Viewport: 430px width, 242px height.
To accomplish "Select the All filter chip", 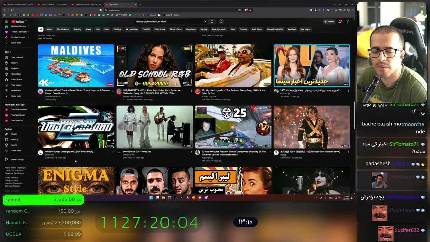I will pos(41,29).
